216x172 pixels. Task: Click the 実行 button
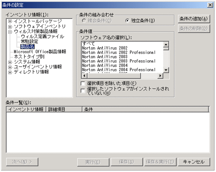[x=93, y=162]
